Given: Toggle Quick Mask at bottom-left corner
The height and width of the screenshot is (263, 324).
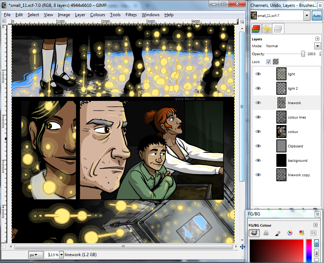Looking at the screenshot, I should [4, 247].
